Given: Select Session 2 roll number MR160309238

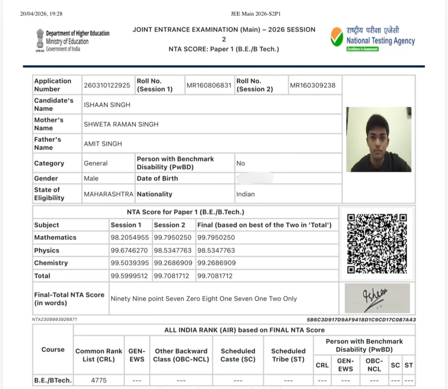Looking at the screenshot, I should 312,85.
